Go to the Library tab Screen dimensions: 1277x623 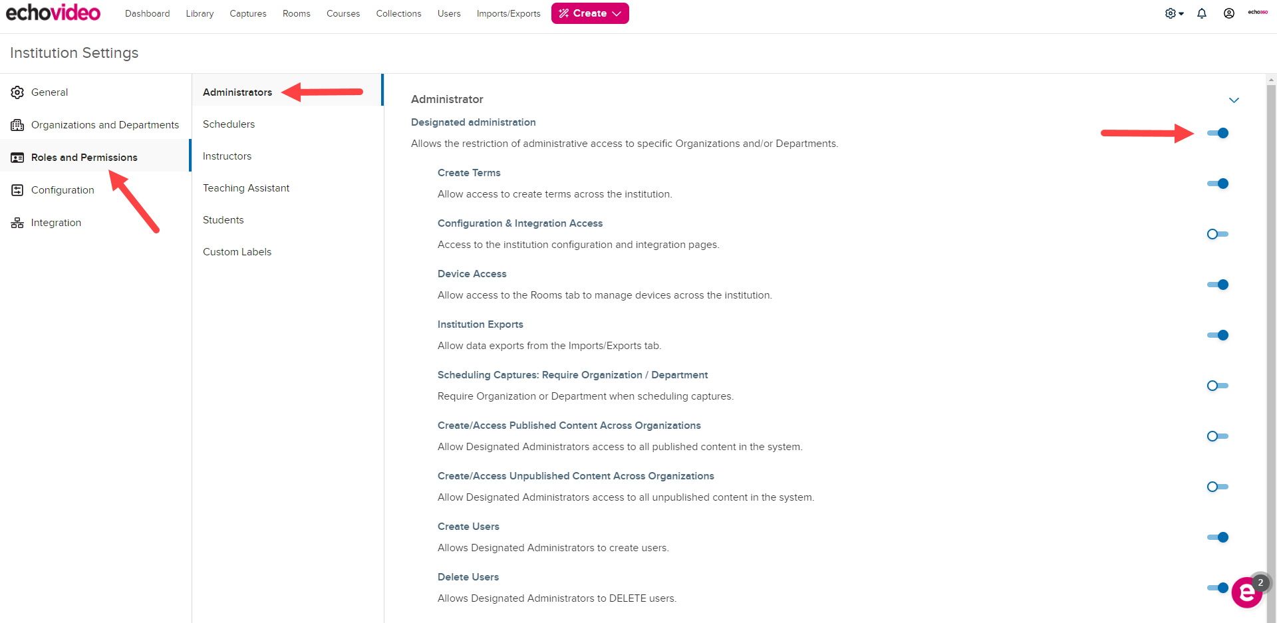[x=200, y=13]
